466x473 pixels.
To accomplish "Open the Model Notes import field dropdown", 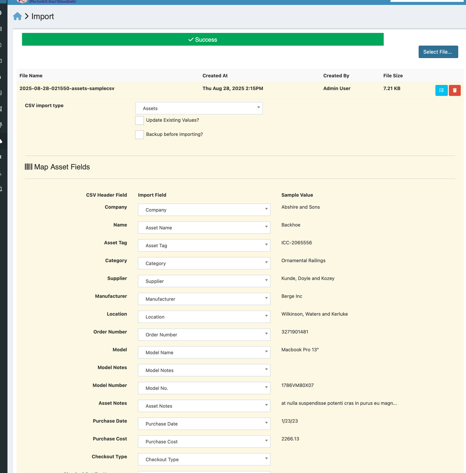I will coord(204,370).
